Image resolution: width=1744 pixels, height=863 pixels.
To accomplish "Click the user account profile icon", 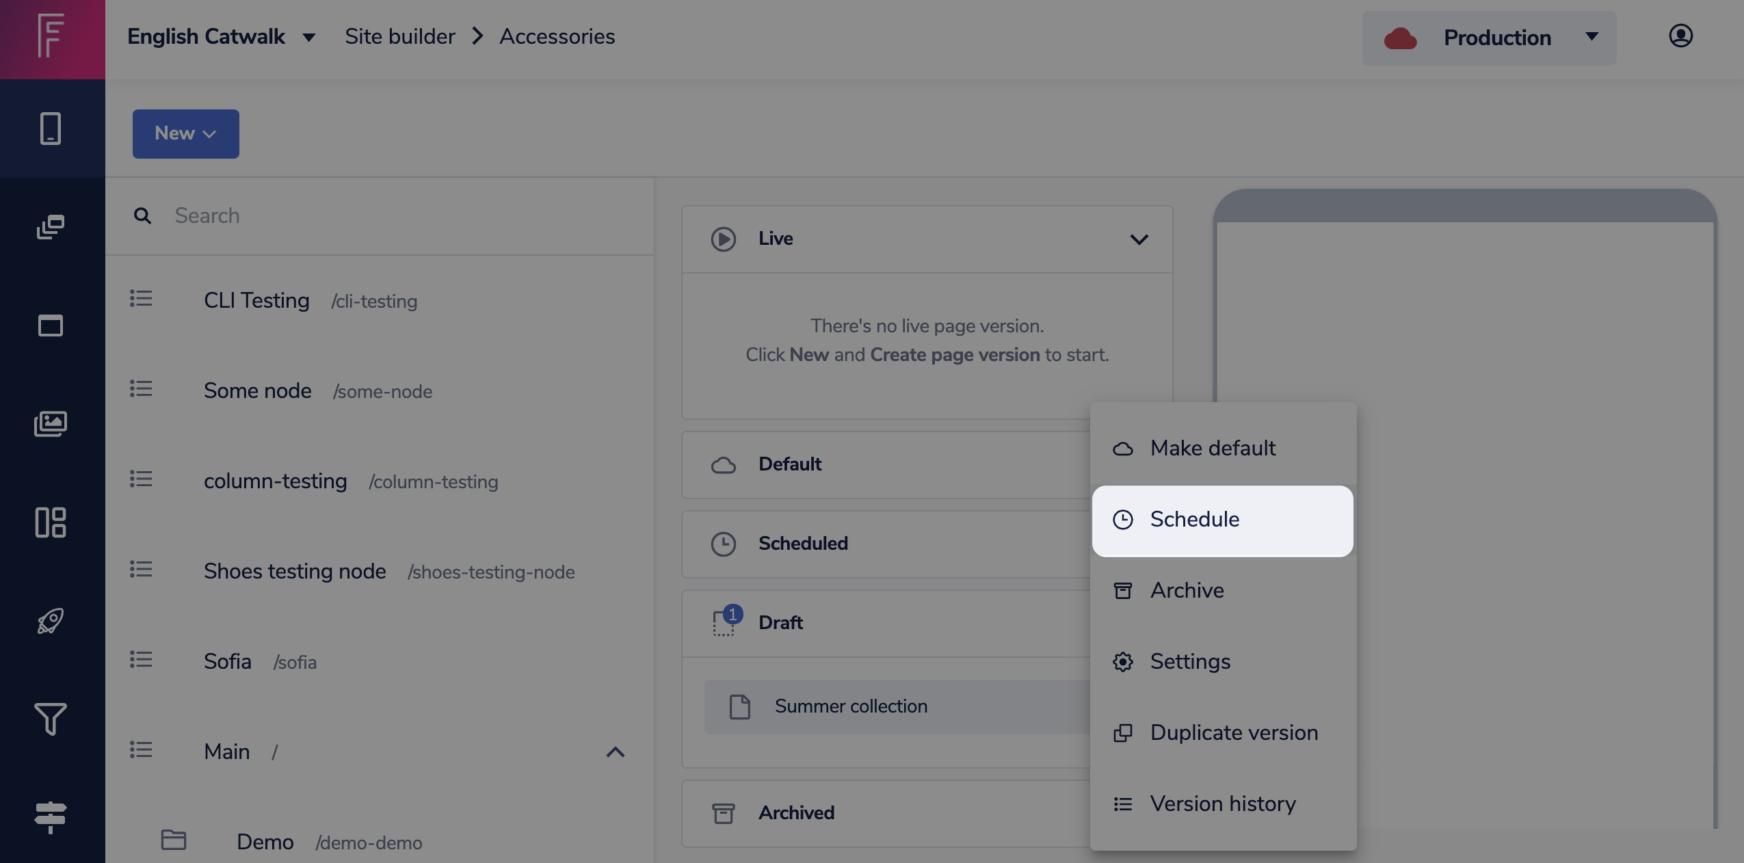I will coord(1680,36).
